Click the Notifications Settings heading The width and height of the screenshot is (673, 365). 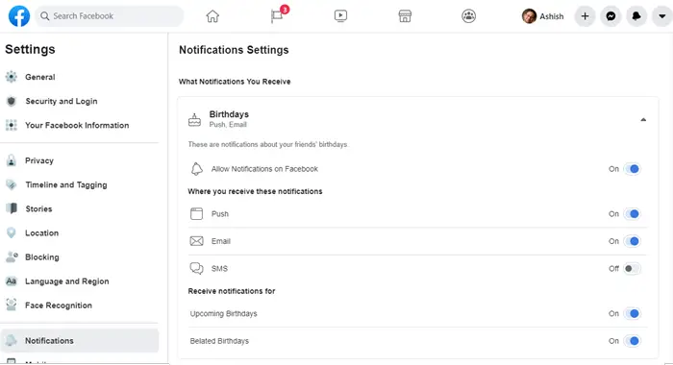234,50
